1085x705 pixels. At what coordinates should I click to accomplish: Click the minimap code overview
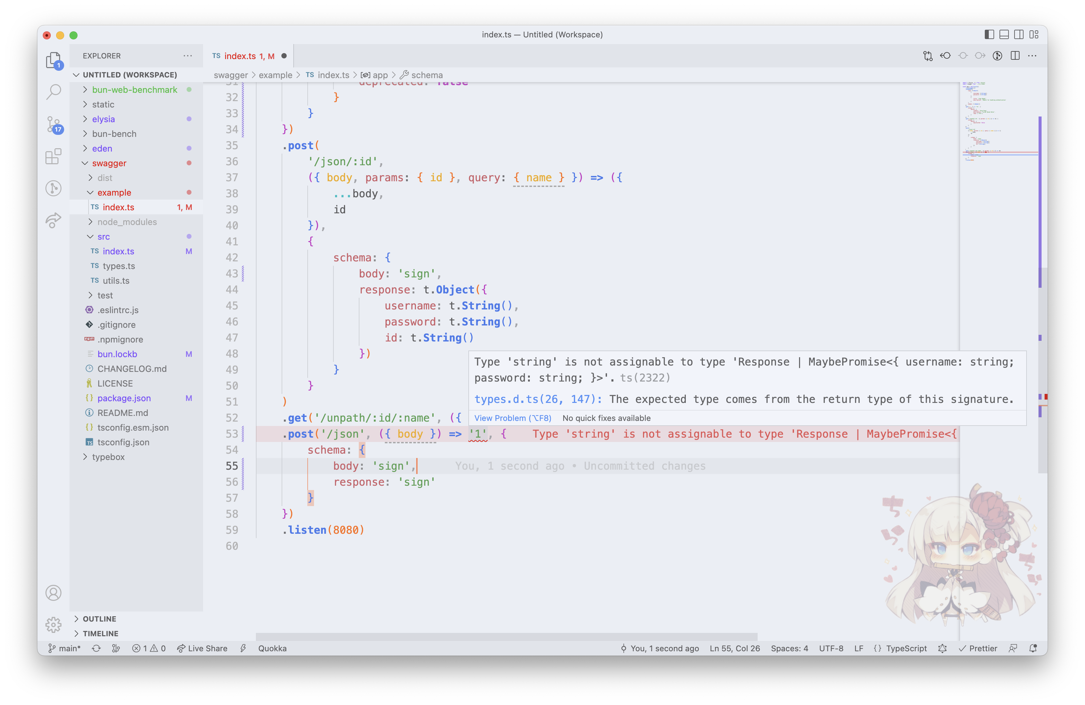point(998,122)
